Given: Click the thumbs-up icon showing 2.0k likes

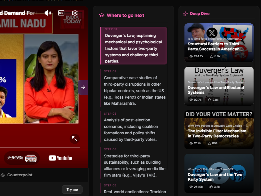Looking at the screenshot, I should [210, 100].
